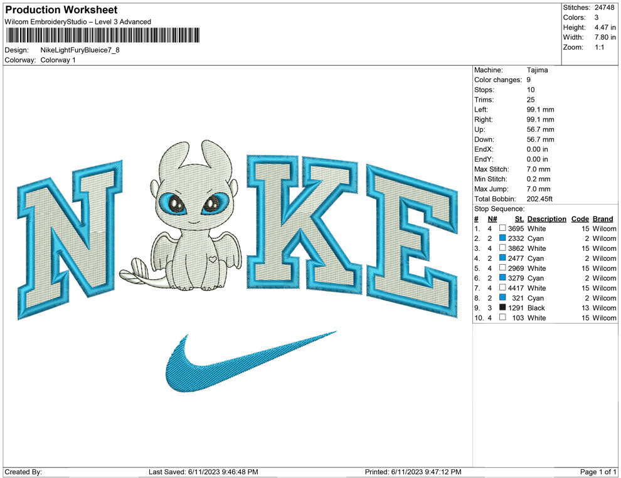Image resolution: width=621 pixels, height=478 pixels.
Task: Click the barcode under the worksheet title
Action: pyautogui.click(x=102, y=35)
